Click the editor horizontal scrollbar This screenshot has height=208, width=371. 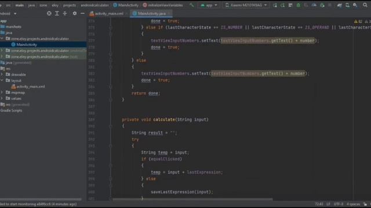pyautogui.click(x=192, y=199)
